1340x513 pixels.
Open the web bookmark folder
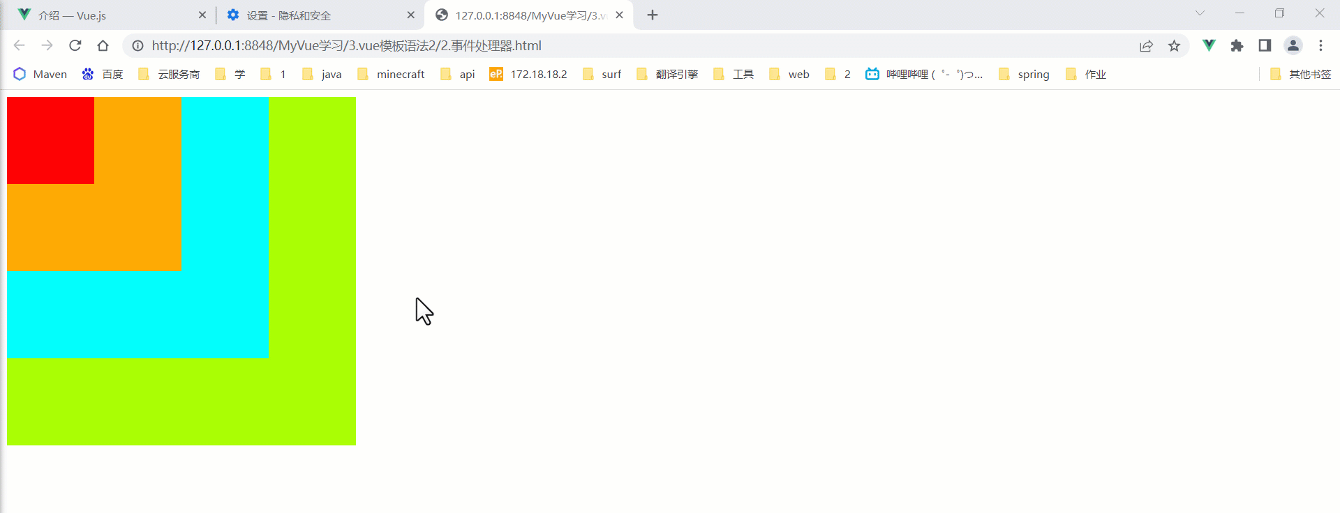pos(789,74)
